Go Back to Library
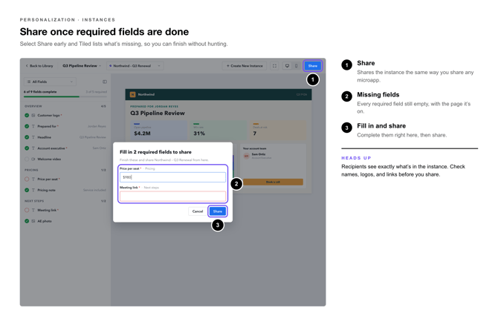This screenshot has width=498, height=319. coord(39,66)
